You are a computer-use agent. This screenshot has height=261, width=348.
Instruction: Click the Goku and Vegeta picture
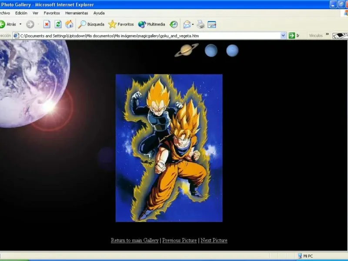(x=169, y=148)
